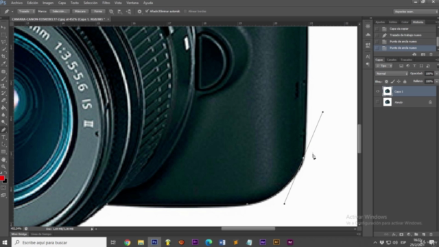The image size is (439, 247).
Task: Open the Trazado pen mode dropdown
Action: [26, 12]
